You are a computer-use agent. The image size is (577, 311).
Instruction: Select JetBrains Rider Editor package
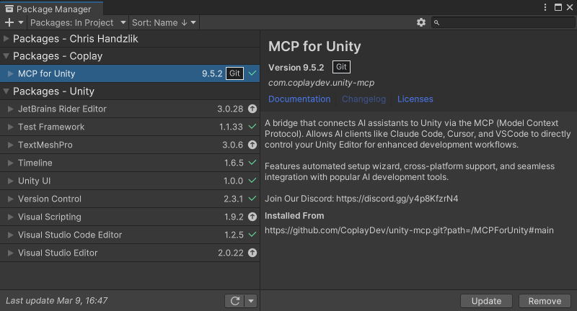[130, 109]
